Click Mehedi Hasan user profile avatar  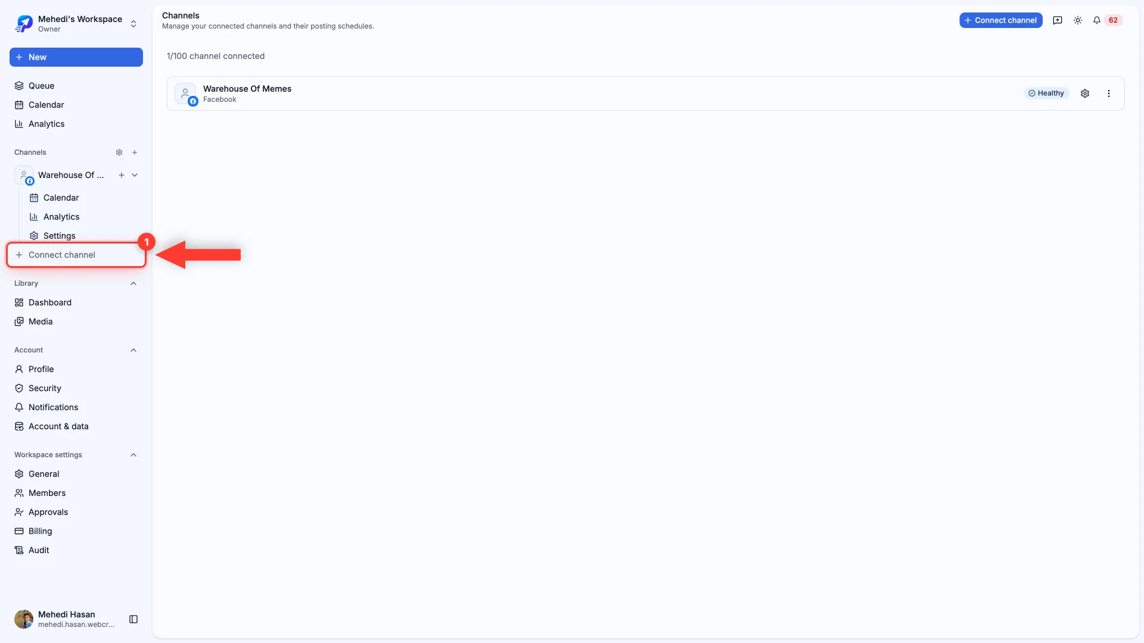tap(24, 619)
